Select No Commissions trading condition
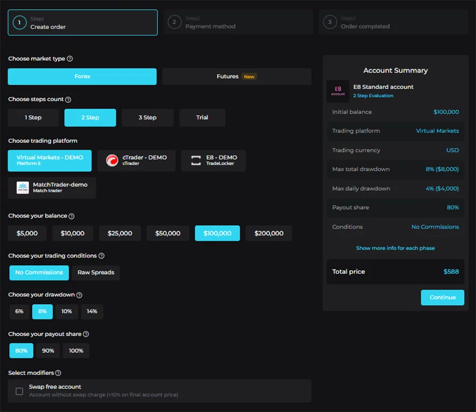The height and width of the screenshot is (412, 476). point(39,273)
